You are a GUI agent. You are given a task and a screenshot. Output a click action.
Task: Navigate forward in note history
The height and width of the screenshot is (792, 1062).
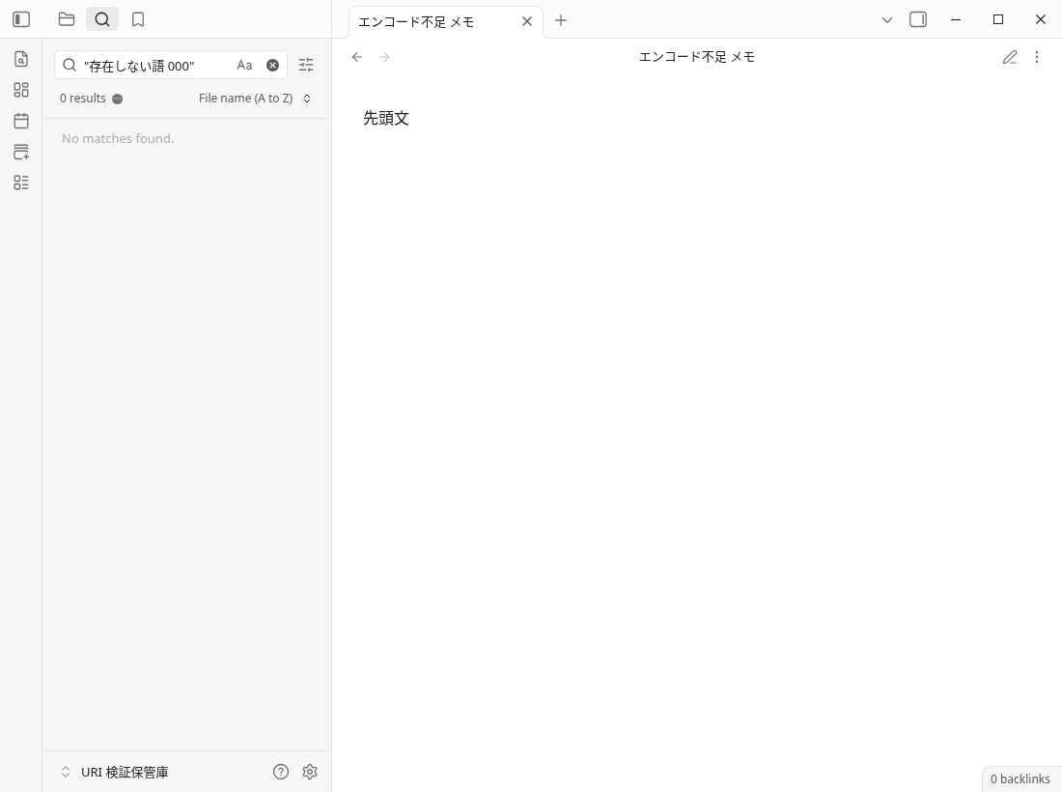384,57
